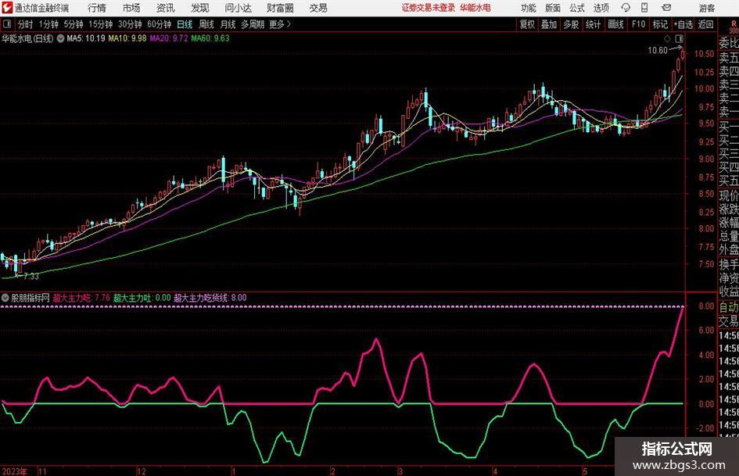Screen dimensions: 739x476
Task: Click the 返回 back button
Action: tap(705, 24)
